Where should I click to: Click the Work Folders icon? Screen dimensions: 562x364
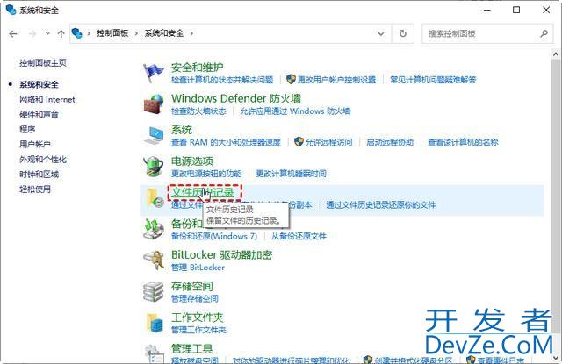(x=155, y=323)
